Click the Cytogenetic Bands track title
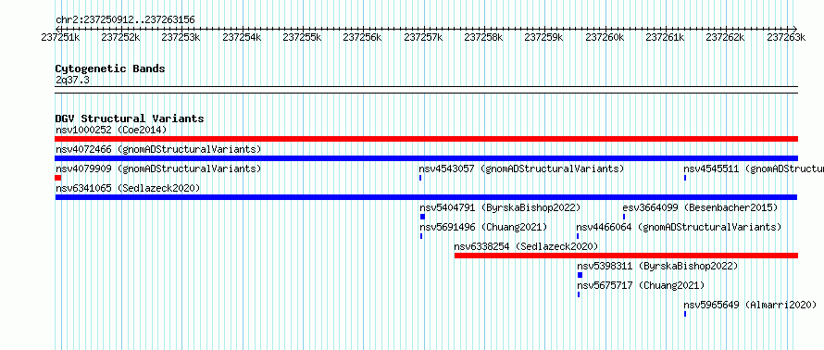Viewport: 824px width, 350px height. pyautogui.click(x=110, y=69)
